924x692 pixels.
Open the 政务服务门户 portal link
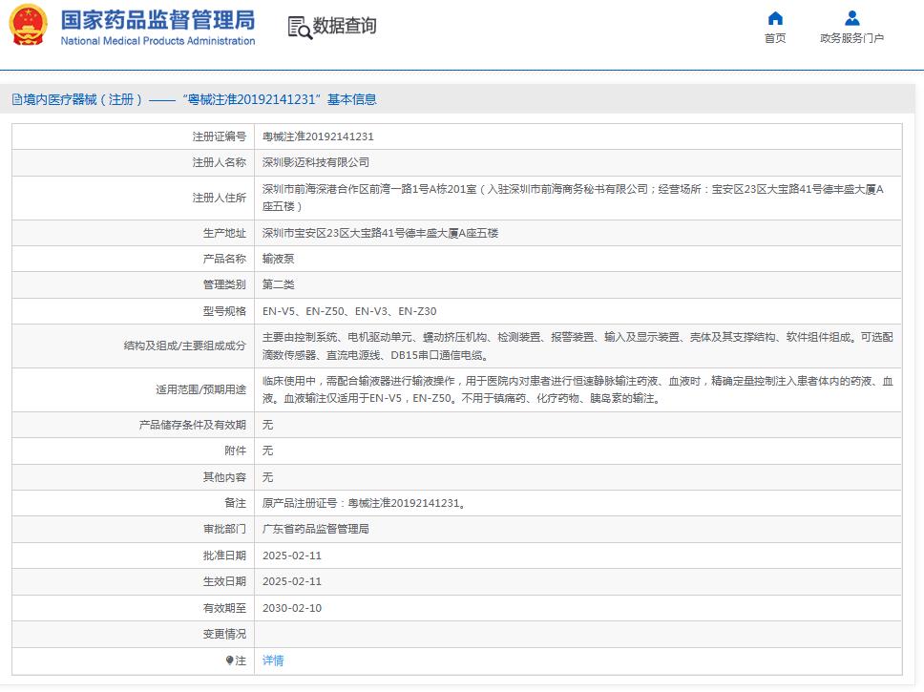pyautogui.click(x=851, y=38)
